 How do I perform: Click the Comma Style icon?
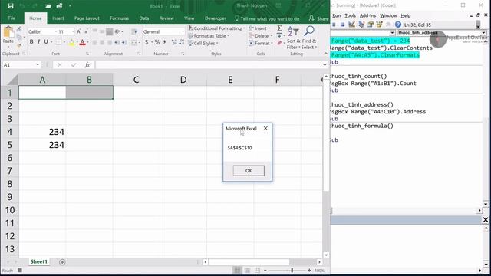[x=164, y=42]
